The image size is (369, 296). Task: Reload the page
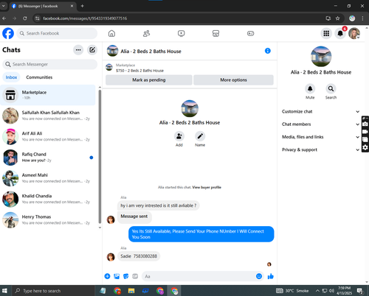tap(25, 18)
